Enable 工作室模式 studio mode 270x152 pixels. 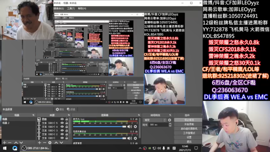point(188,133)
